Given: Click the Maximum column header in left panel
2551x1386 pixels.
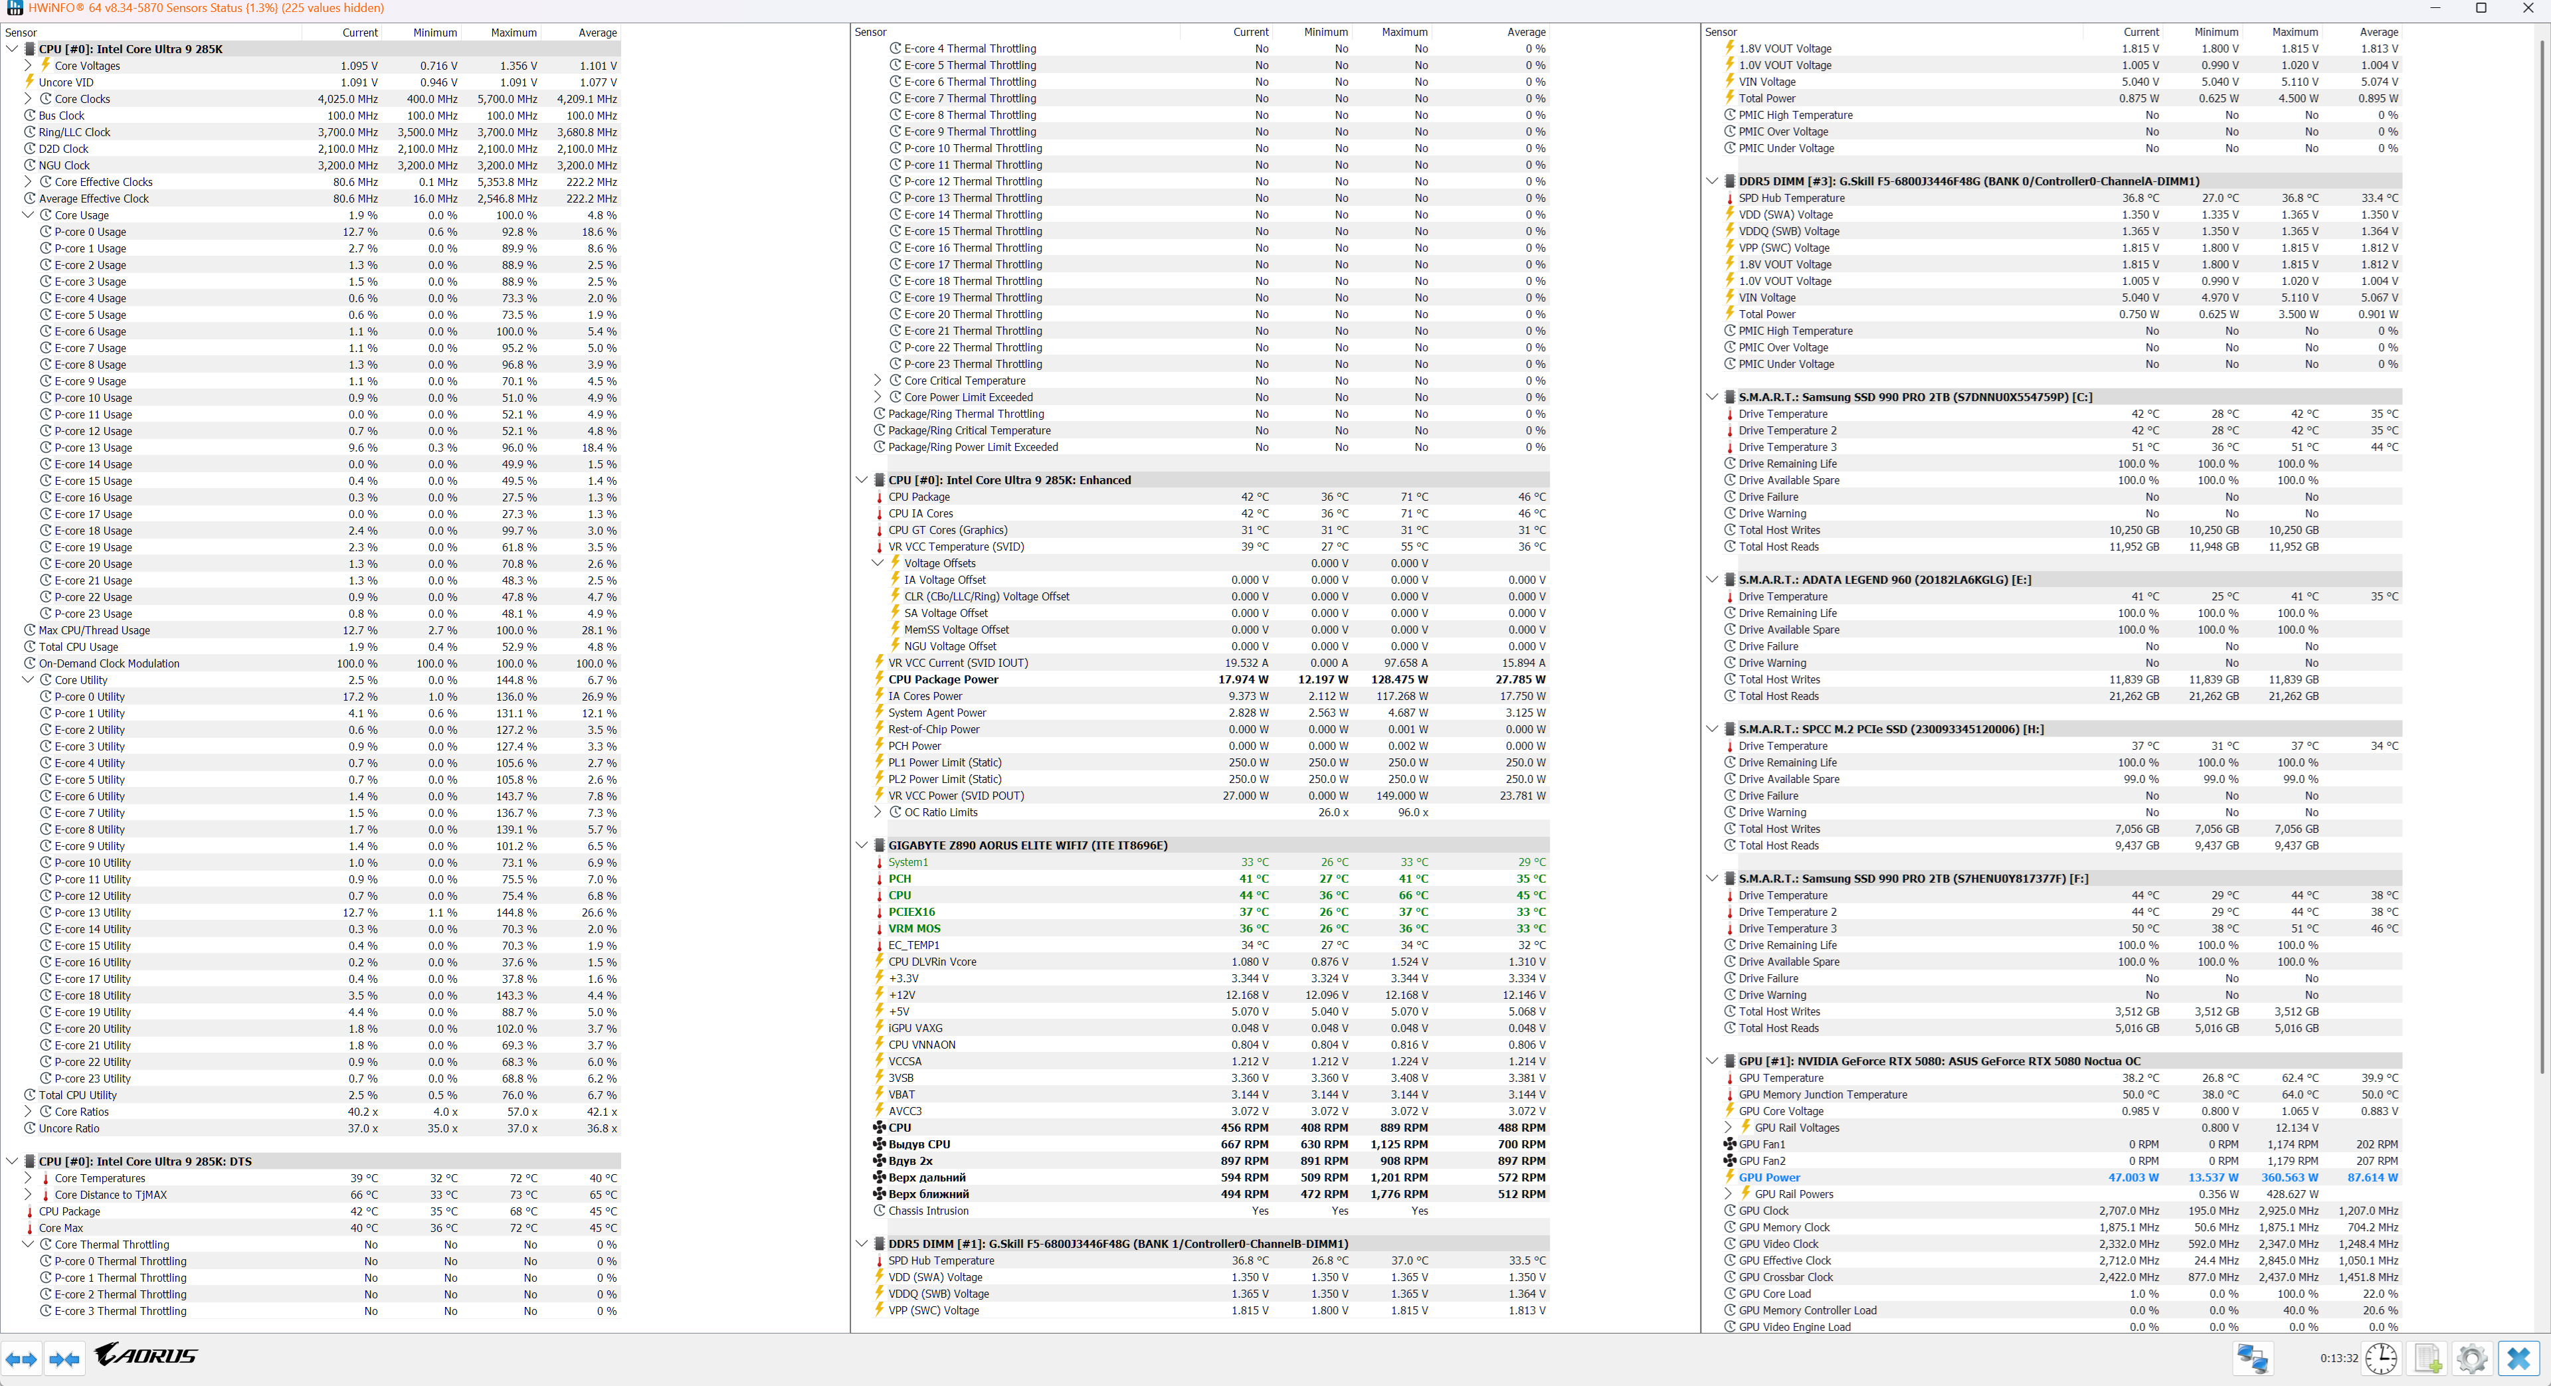Looking at the screenshot, I should 513,33.
